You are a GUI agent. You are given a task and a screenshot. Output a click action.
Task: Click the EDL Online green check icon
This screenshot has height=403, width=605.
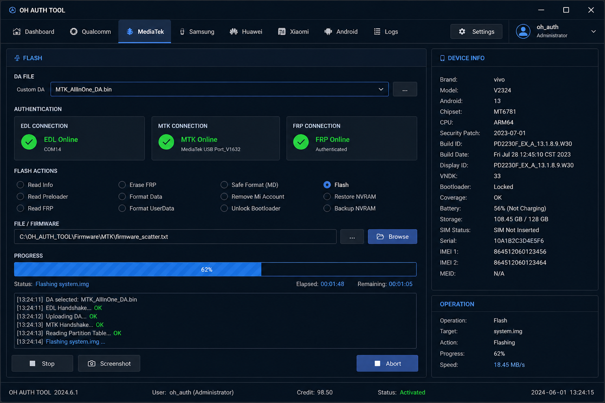coord(29,142)
